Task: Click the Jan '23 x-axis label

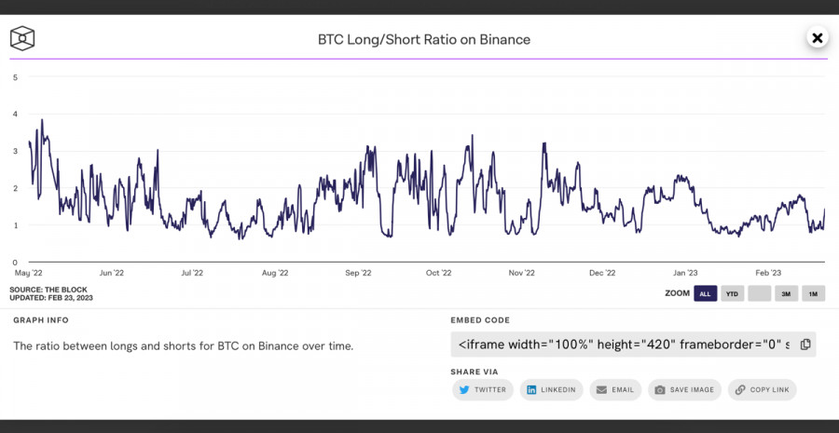Action: point(685,274)
